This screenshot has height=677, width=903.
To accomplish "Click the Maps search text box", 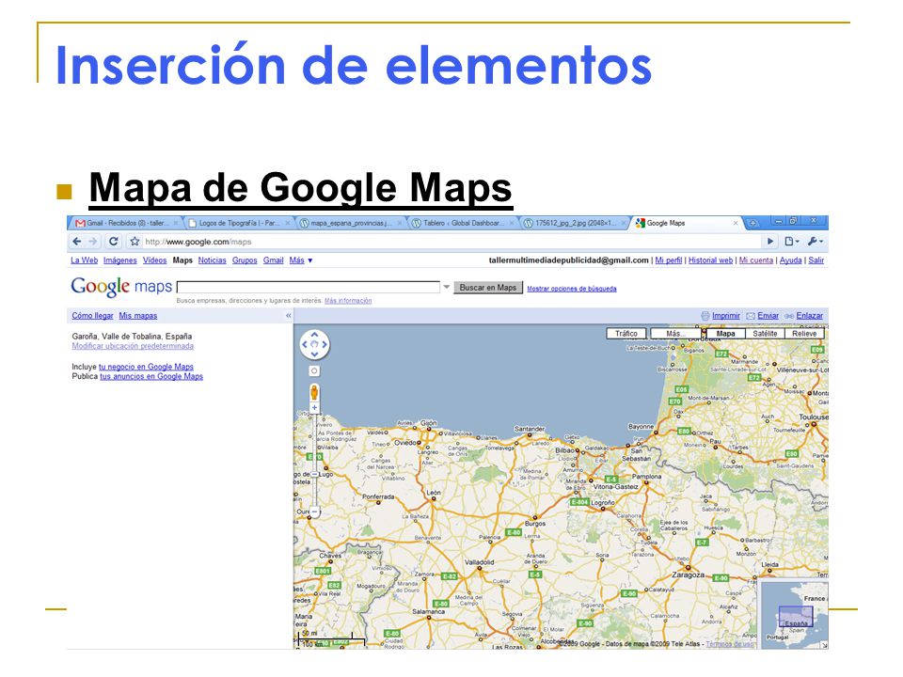I will pyautogui.click(x=309, y=288).
